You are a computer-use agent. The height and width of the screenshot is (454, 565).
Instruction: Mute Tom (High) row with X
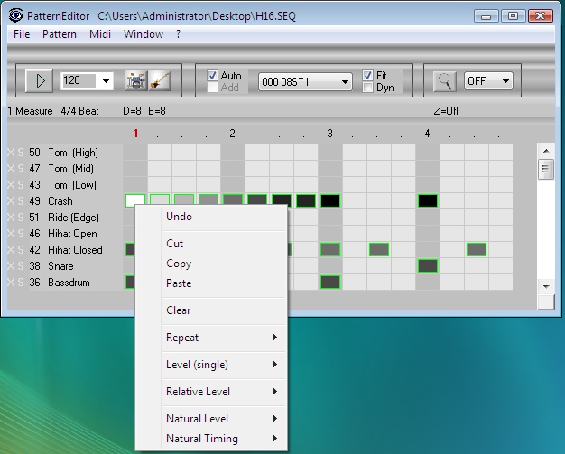point(11,153)
